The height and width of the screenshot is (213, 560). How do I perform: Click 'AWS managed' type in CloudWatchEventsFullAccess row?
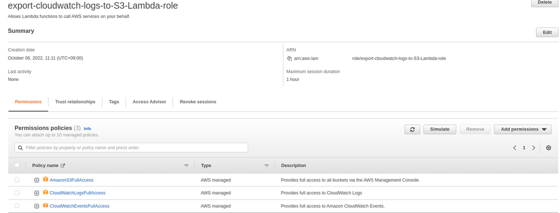point(216,206)
